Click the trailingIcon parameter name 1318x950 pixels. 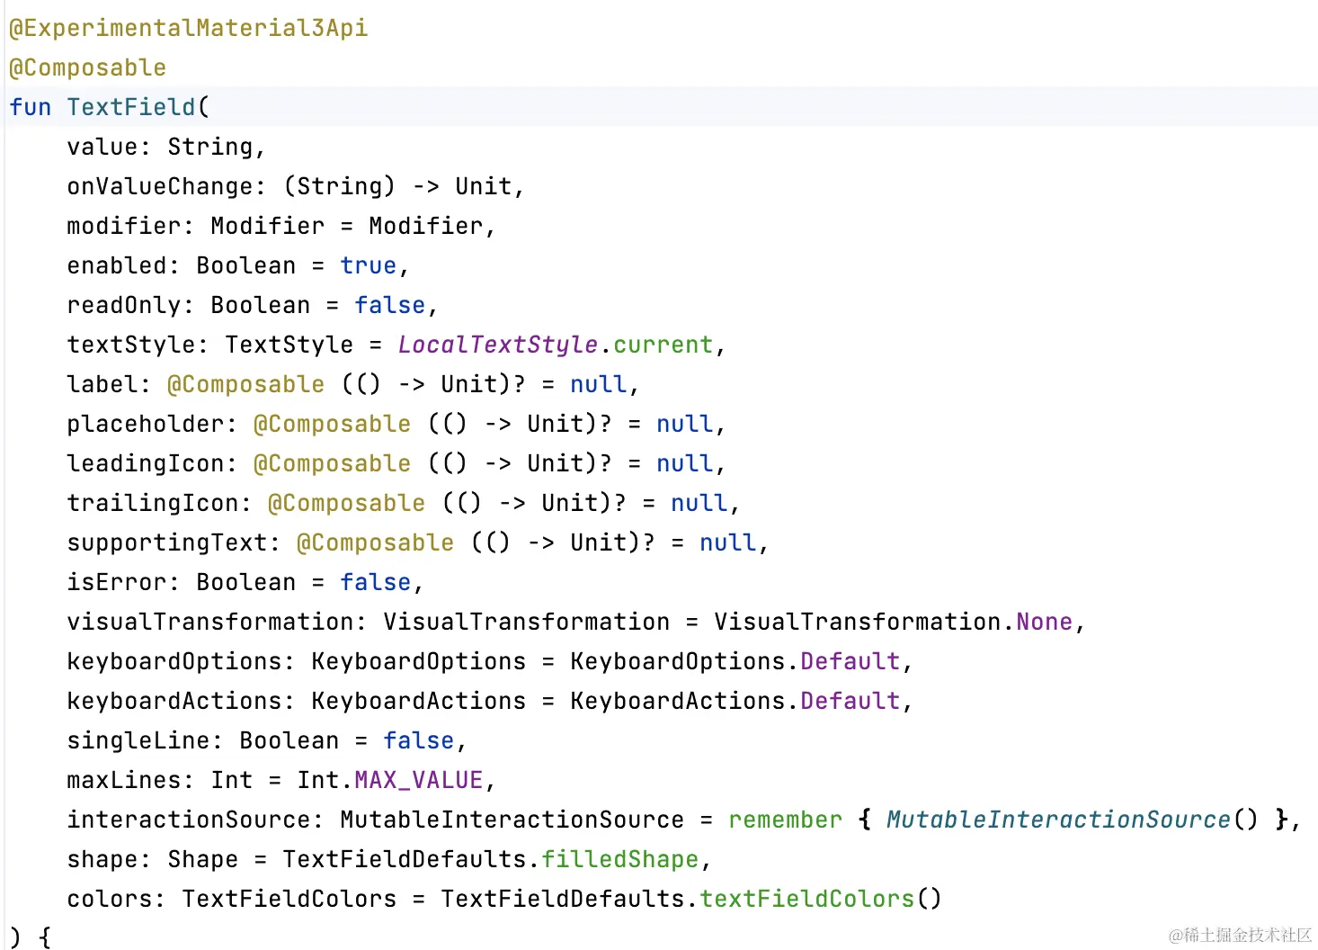click(153, 503)
